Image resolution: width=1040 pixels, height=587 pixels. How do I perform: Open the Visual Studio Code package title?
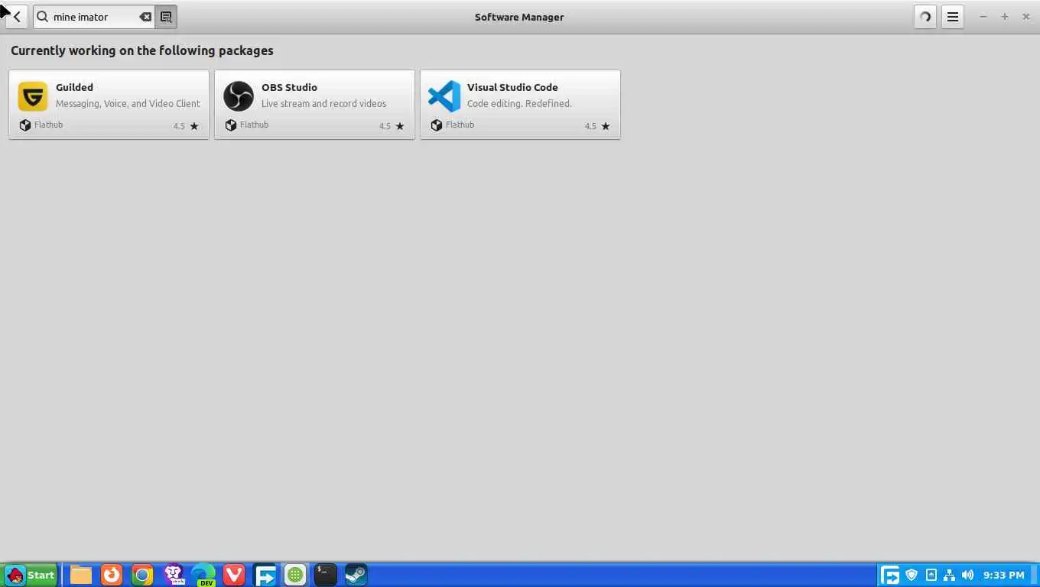512,87
